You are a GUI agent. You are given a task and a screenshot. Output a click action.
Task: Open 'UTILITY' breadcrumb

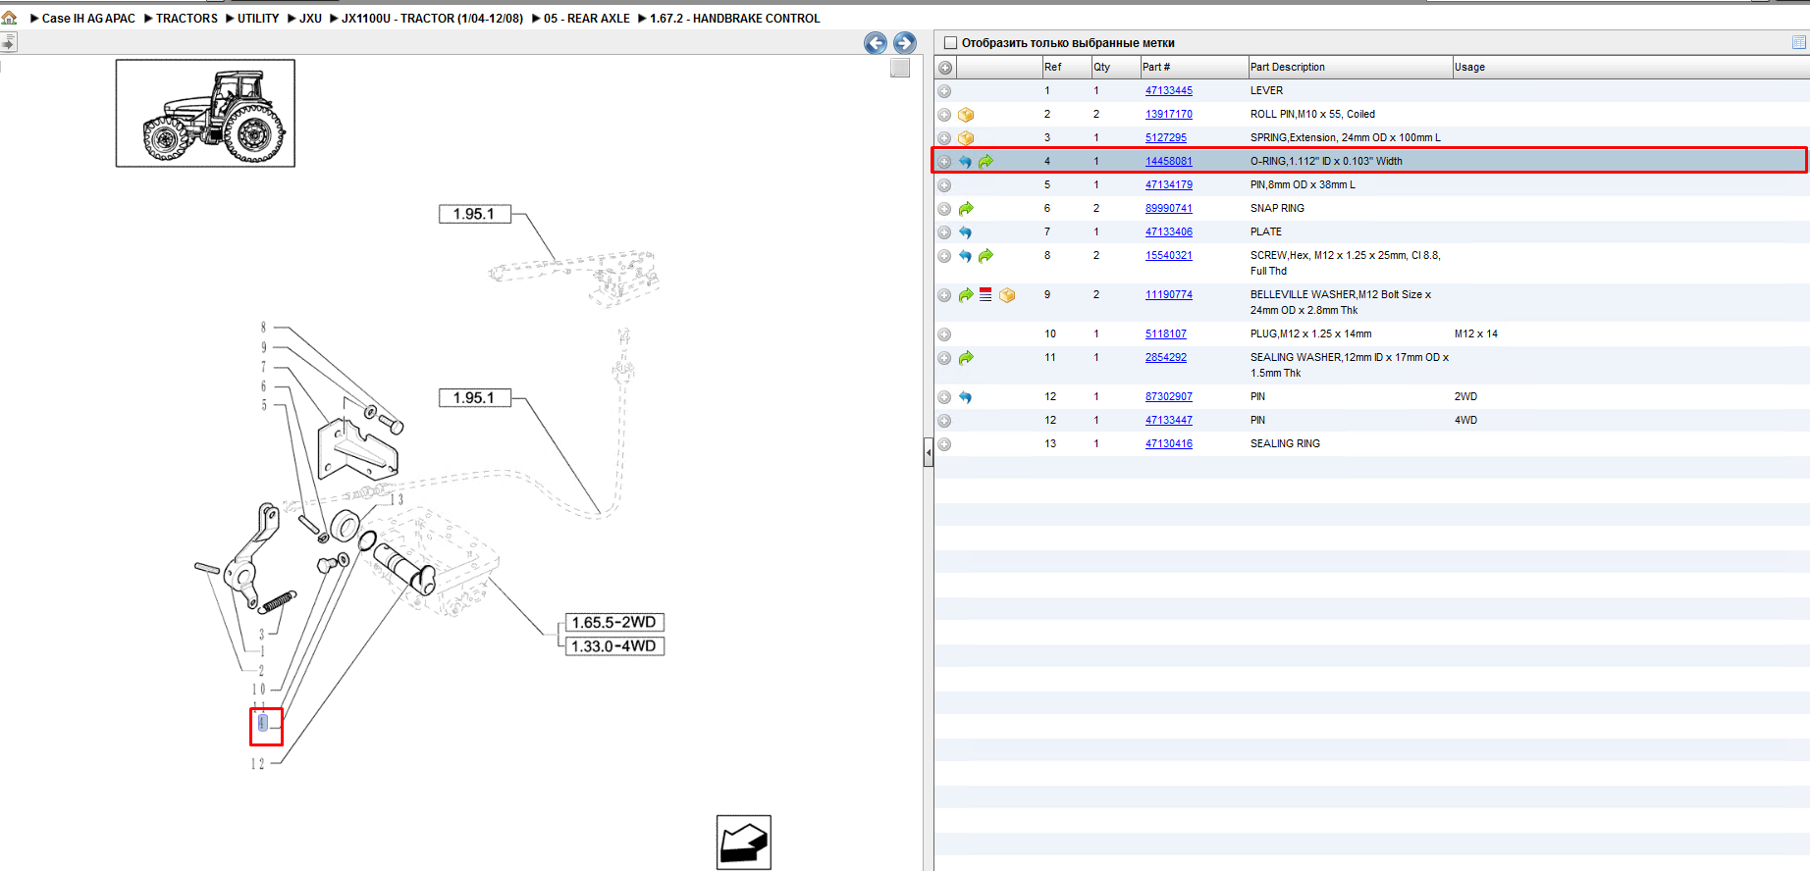tap(258, 19)
